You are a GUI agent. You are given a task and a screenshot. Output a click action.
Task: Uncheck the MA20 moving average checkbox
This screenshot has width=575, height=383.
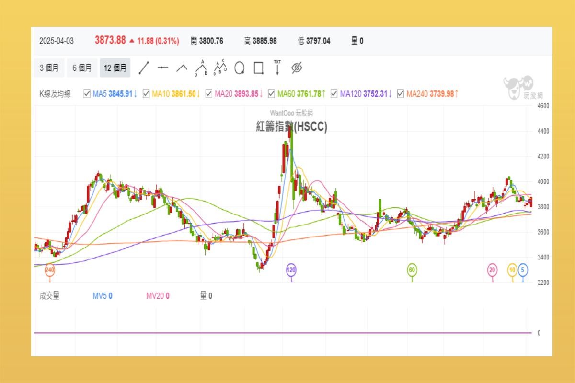tap(209, 94)
